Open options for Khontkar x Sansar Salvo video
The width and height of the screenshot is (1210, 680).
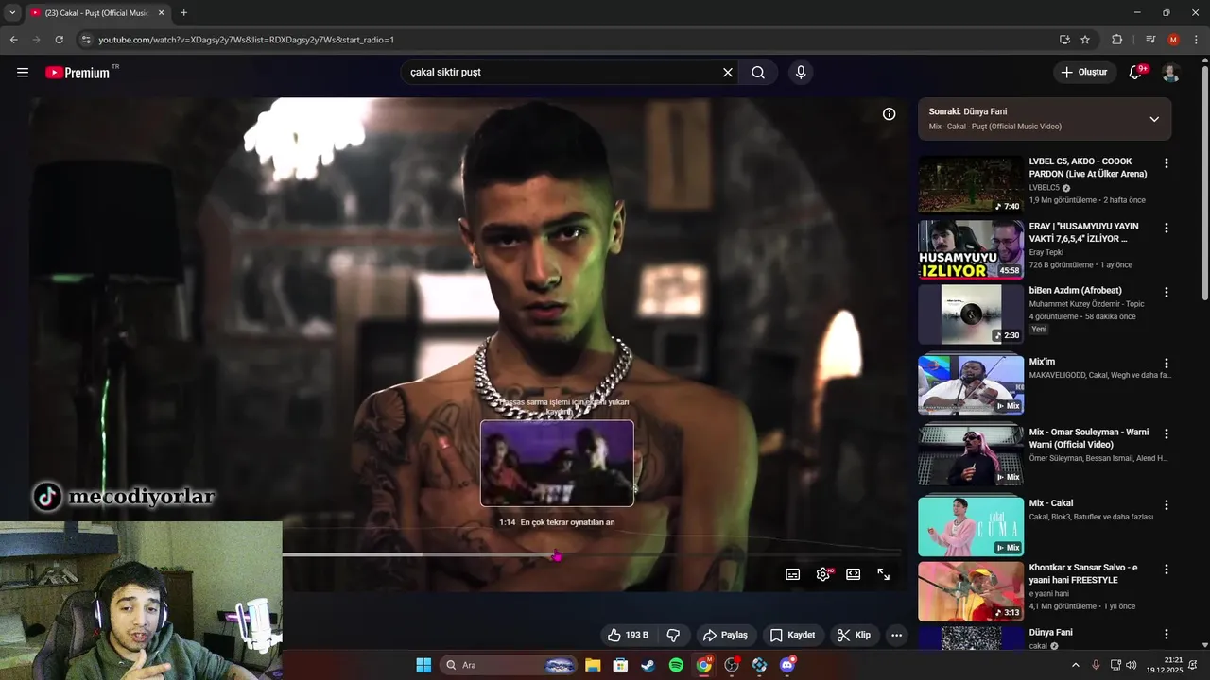tap(1167, 569)
